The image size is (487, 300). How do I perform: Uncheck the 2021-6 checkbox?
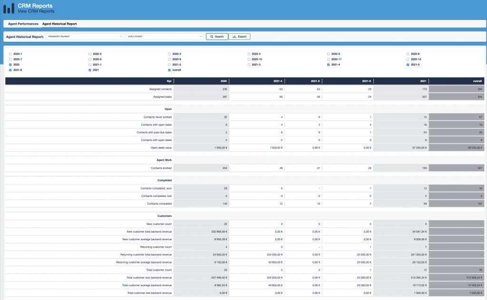[10, 70]
